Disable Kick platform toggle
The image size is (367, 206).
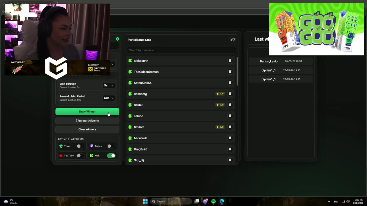point(111,156)
